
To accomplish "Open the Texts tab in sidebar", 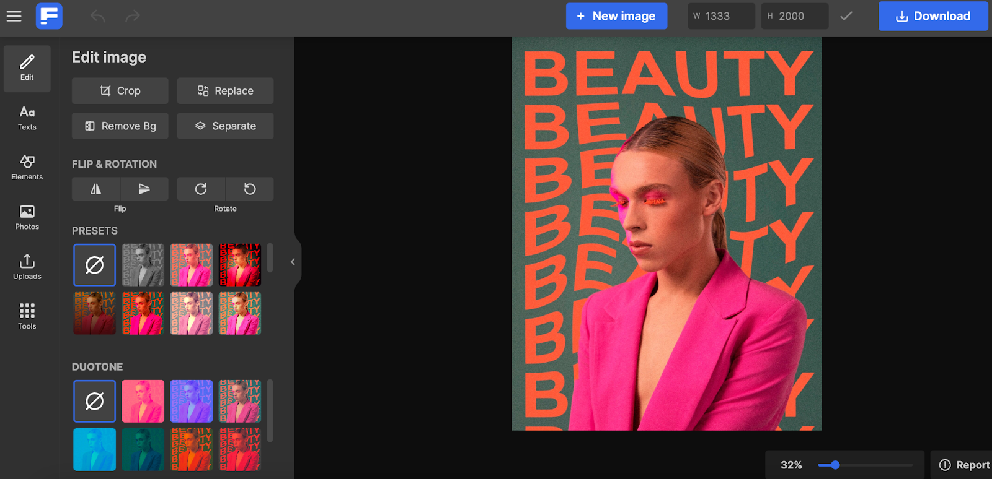I will [x=27, y=118].
